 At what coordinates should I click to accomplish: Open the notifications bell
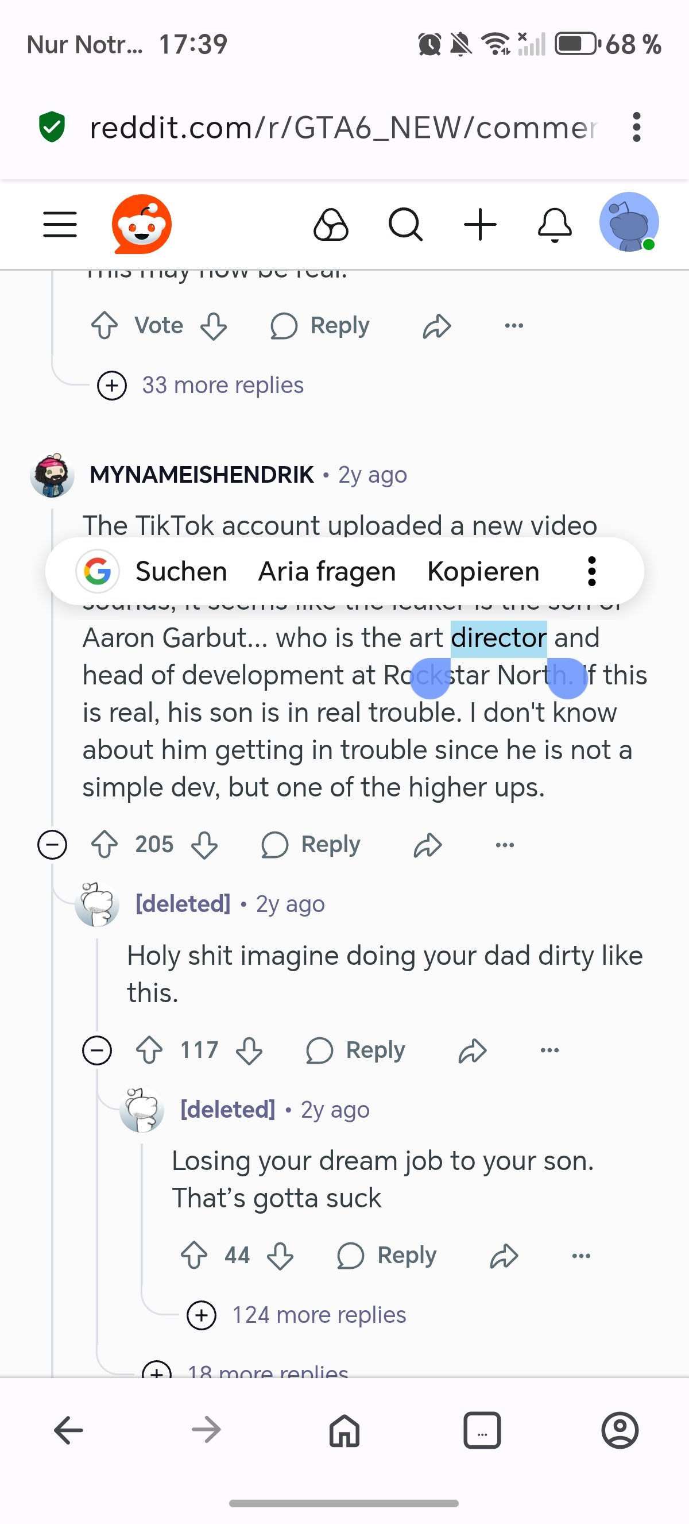click(x=554, y=225)
